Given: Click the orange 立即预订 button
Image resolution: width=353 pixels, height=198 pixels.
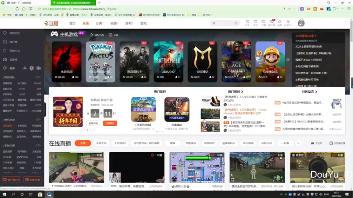Looking at the screenshot, I should pos(110,123).
